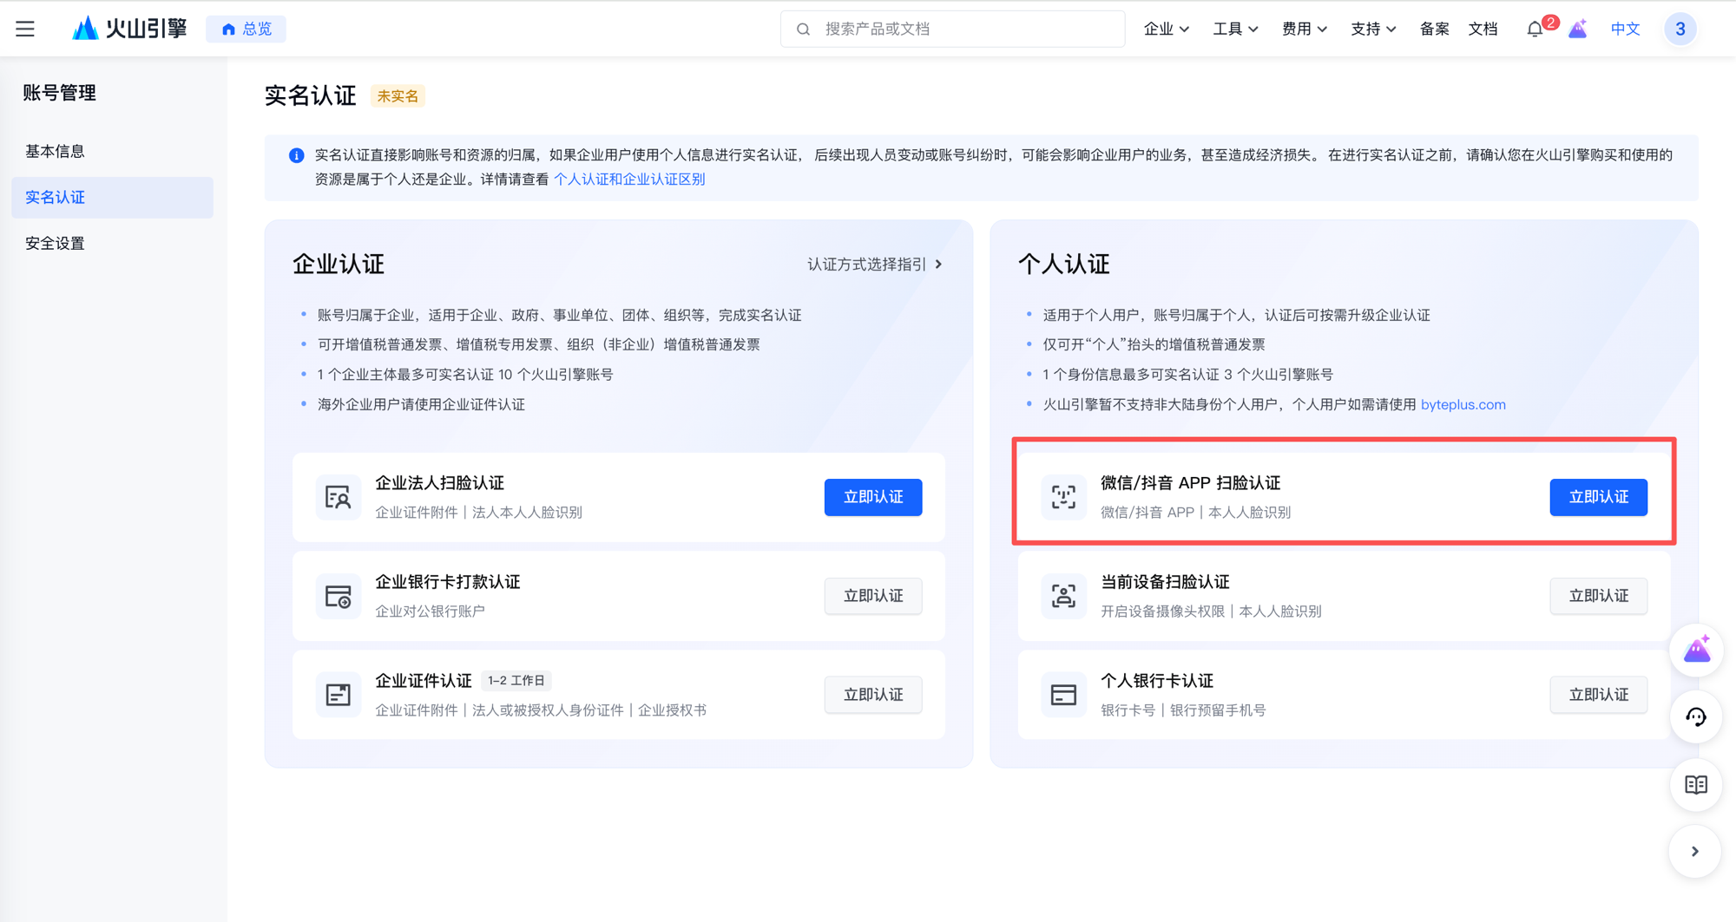Open 认证方式选择指引 guide link
This screenshot has height=922, width=1736.
(866, 265)
